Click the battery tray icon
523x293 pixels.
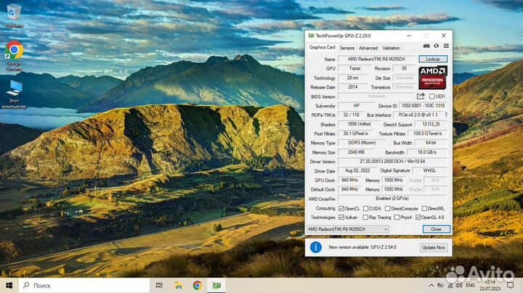[x=441, y=285]
